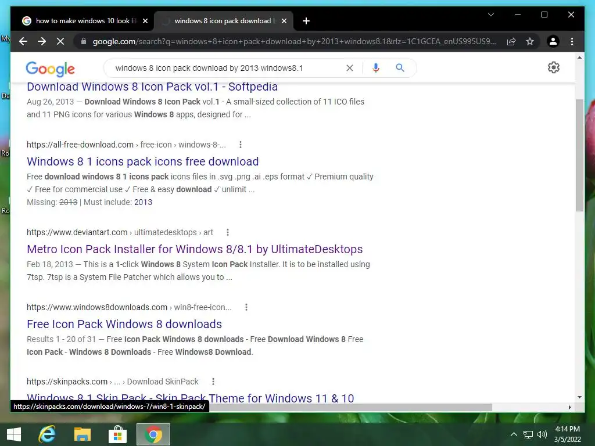Open volume control in system tray

(542, 434)
